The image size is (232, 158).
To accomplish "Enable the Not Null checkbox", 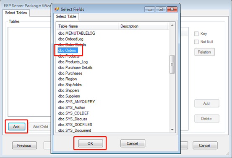I will [x=196, y=42].
